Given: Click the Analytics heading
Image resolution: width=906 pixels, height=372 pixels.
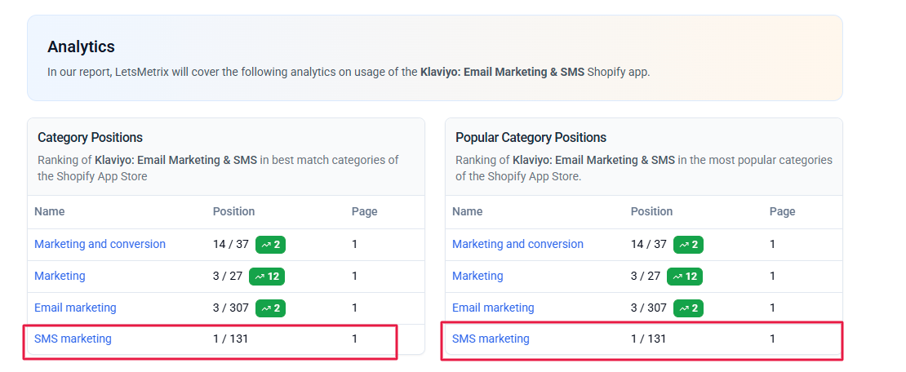Looking at the screenshot, I should click(x=81, y=46).
